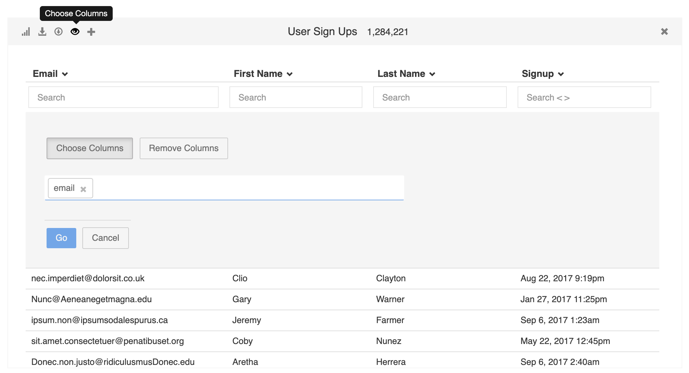
Task: Toggle the eye visibility icon
Action: pyautogui.click(x=75, y=31)
